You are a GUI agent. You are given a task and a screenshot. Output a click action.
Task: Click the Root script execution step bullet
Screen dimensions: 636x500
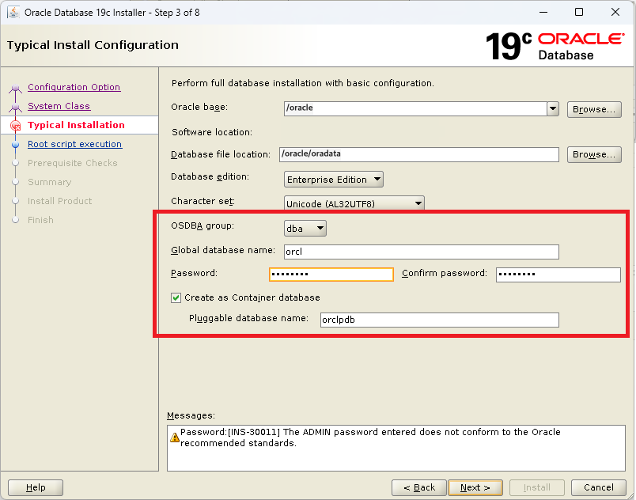(x=15, y=144)
